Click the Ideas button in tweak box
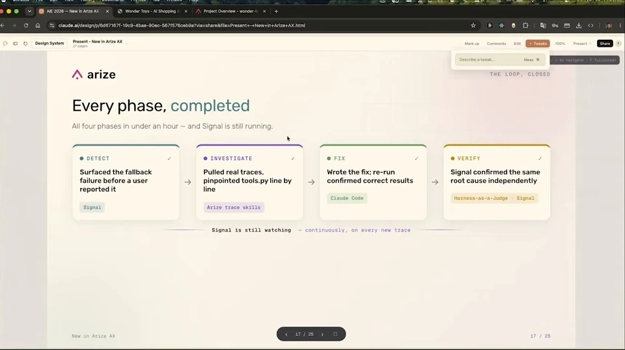 (531, 60)
